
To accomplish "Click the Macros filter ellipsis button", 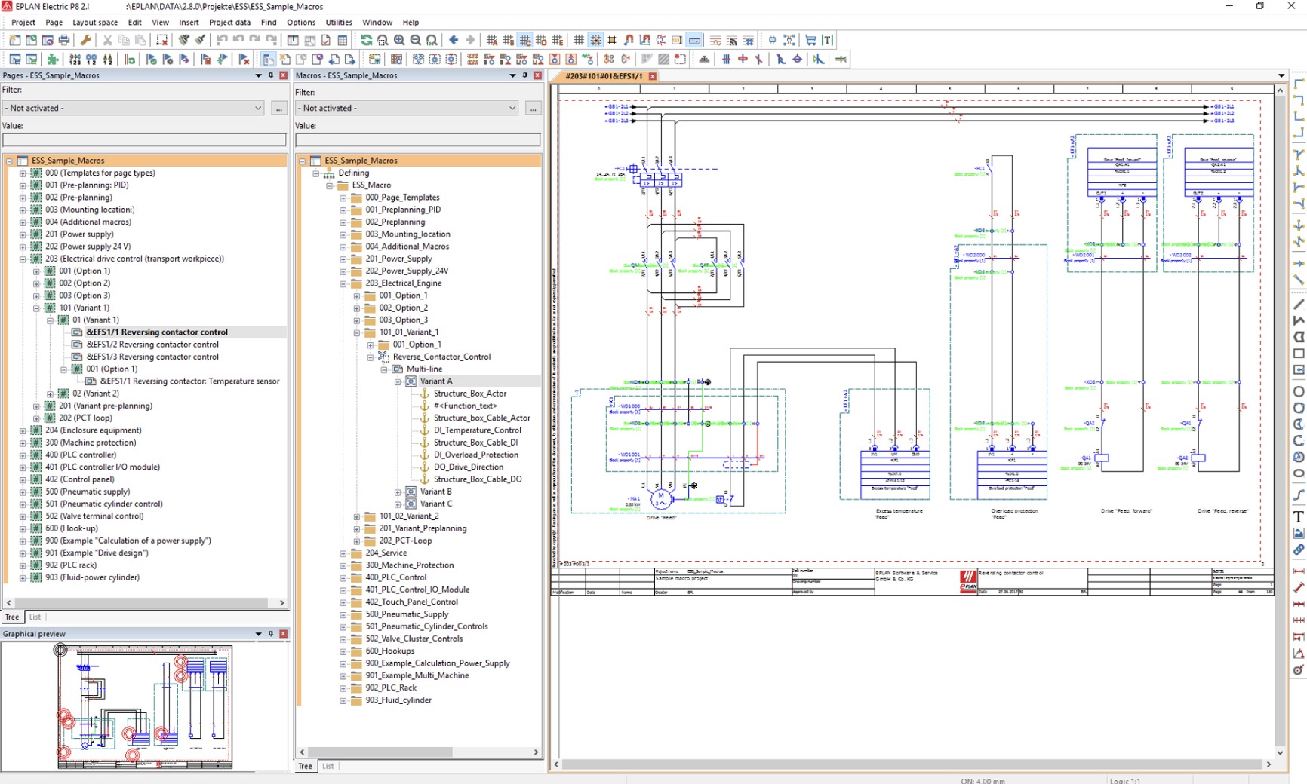I will click(x=533, y=108).
